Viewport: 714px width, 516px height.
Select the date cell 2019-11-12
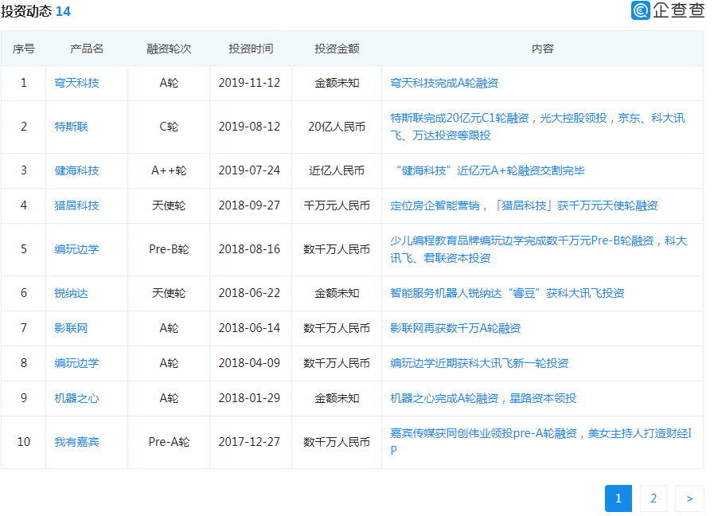(x=249, y=83)
